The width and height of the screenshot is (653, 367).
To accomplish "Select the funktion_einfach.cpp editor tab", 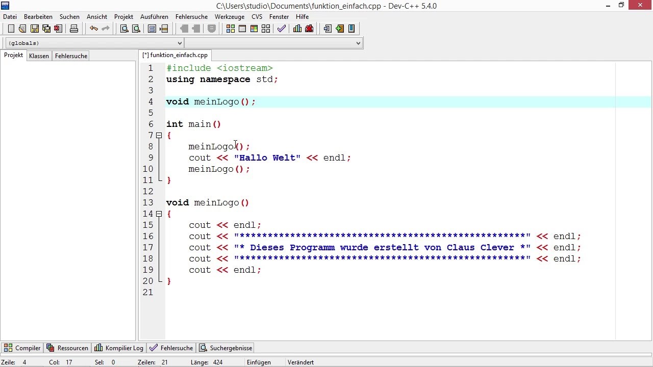I will coord(175,55).
